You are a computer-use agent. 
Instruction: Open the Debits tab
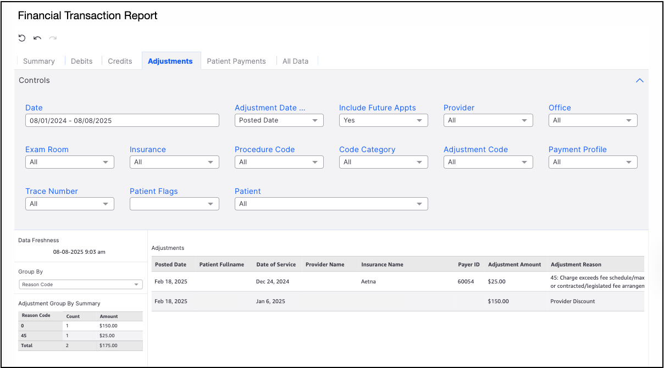(x=81, y=61)
